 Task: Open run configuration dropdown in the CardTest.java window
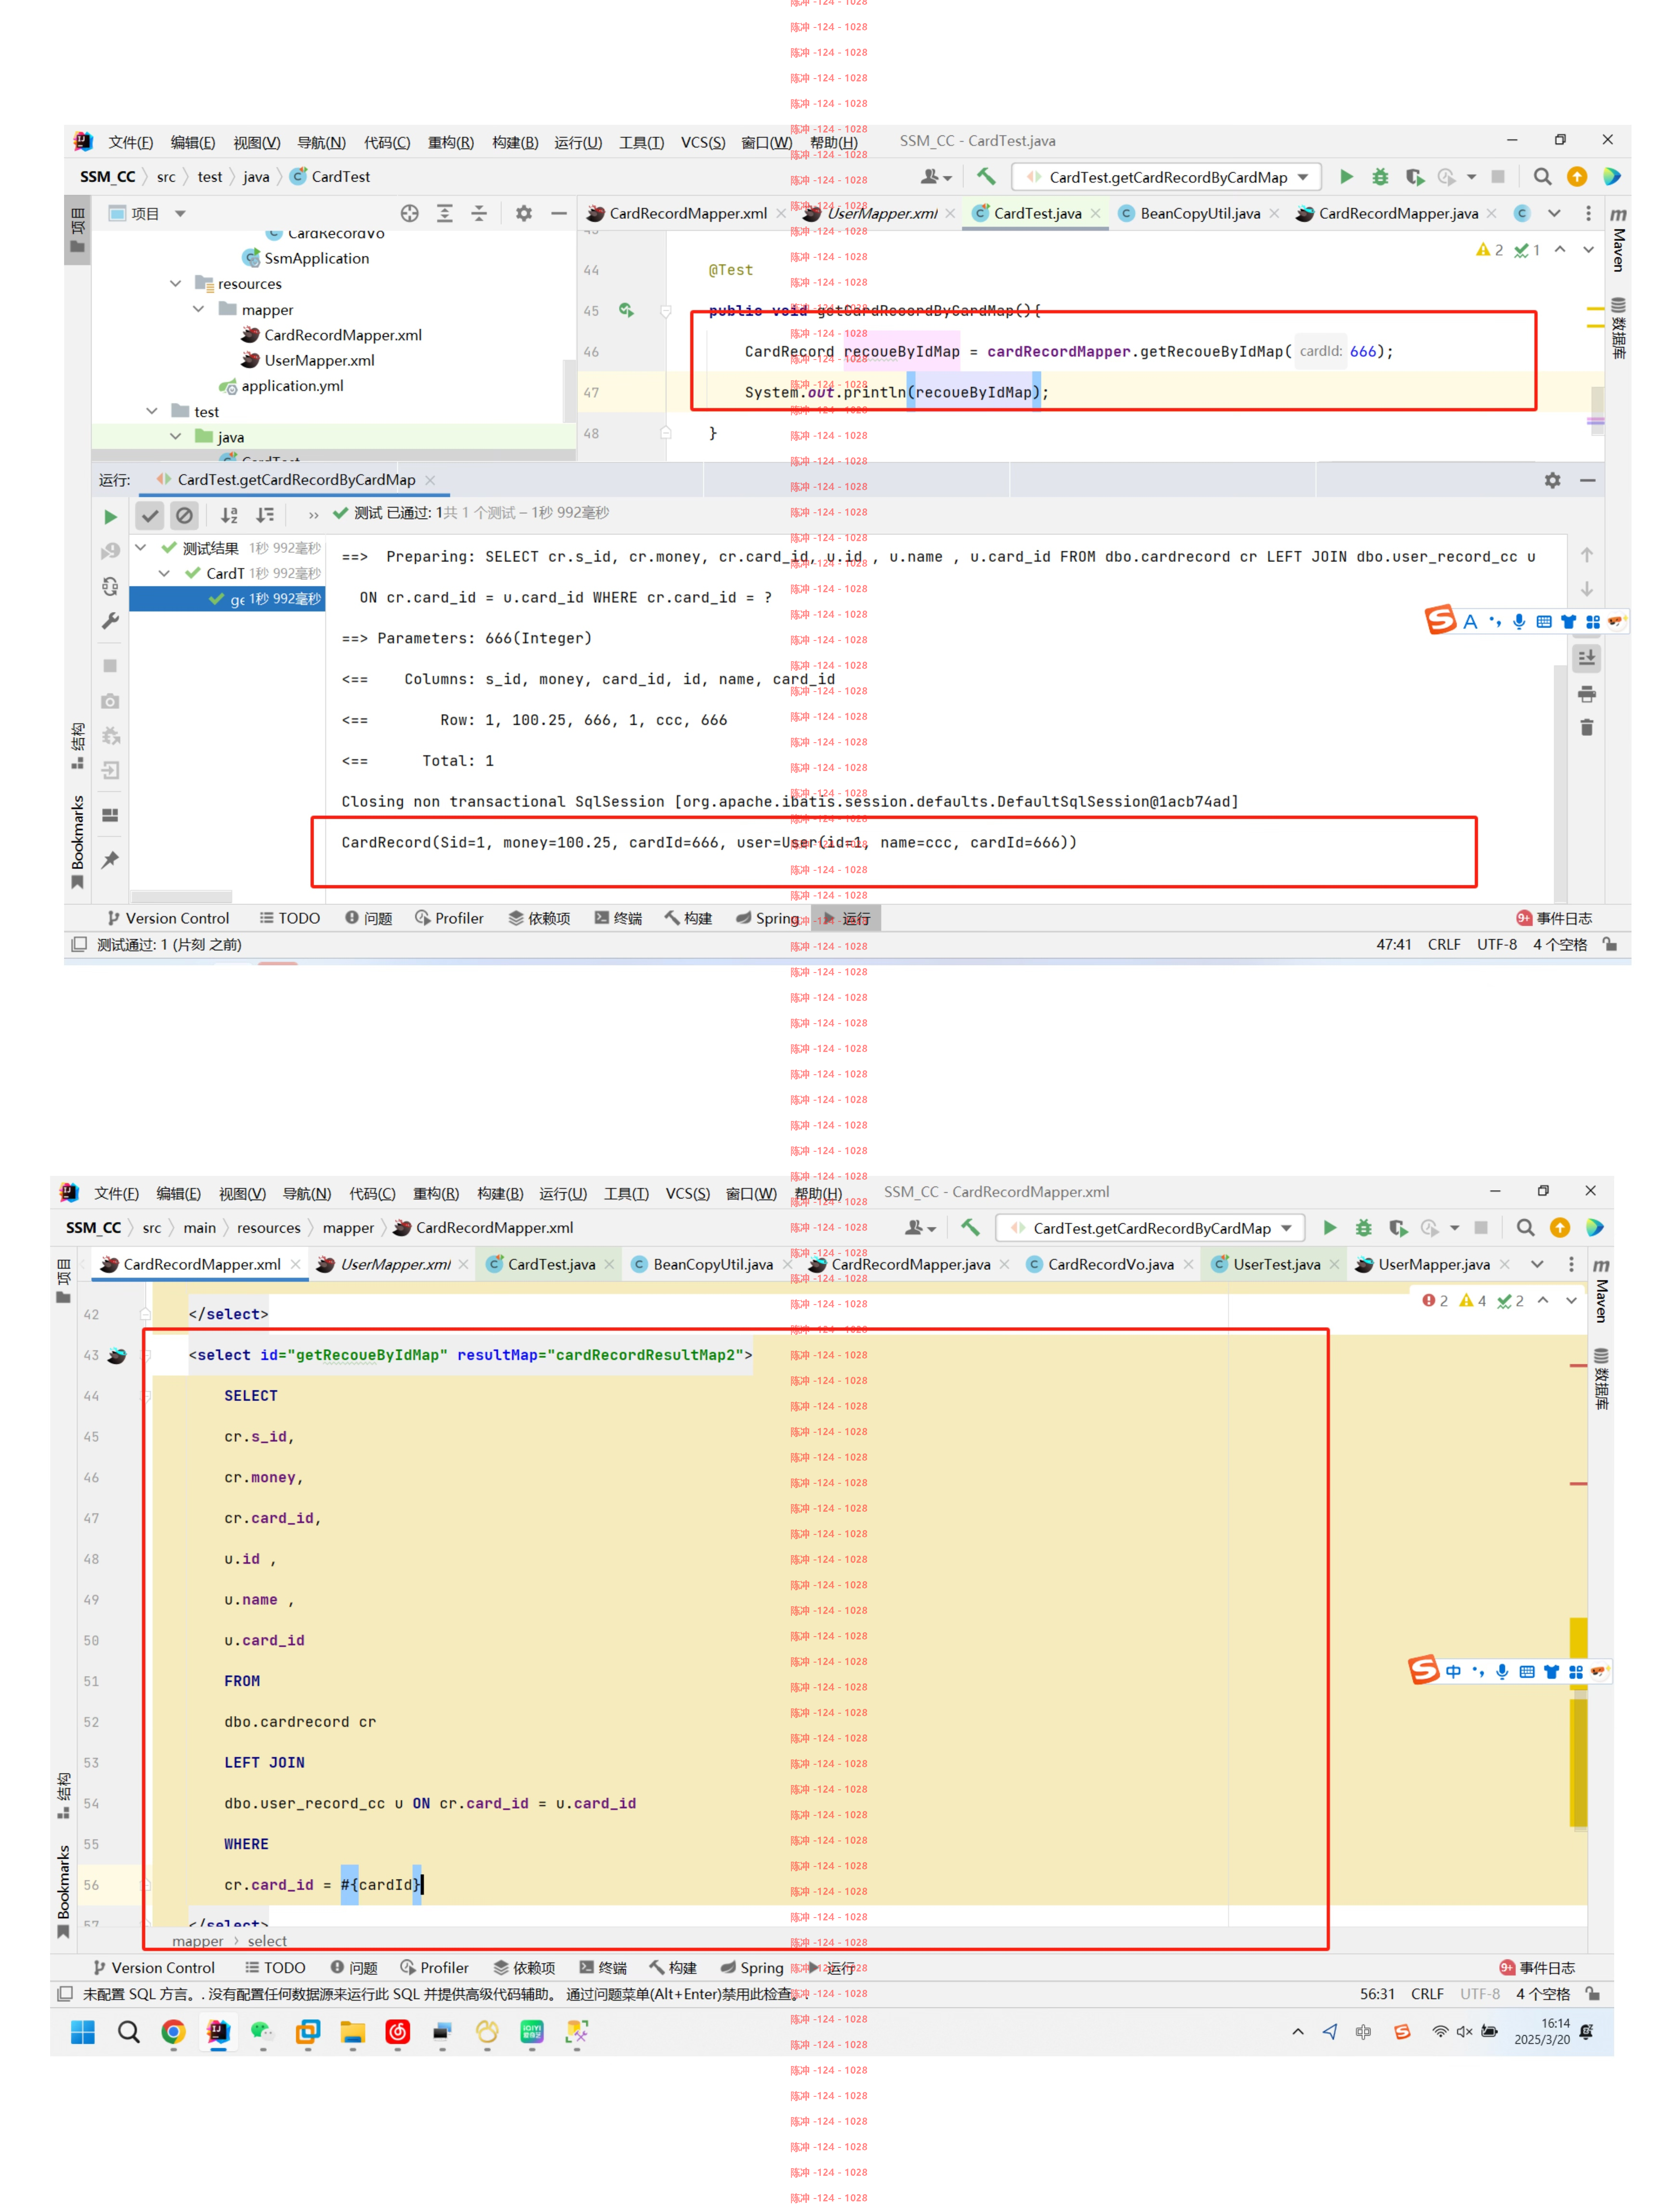[x=1167, y=177]
